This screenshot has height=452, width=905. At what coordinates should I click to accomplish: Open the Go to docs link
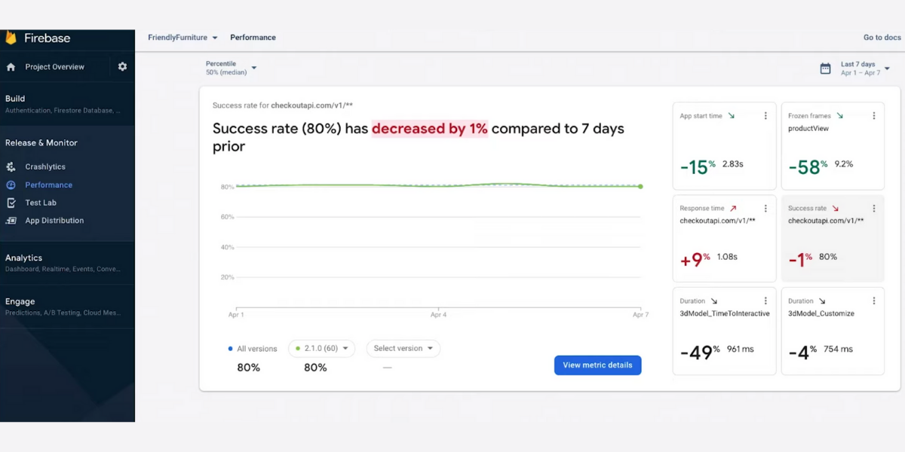882,37
